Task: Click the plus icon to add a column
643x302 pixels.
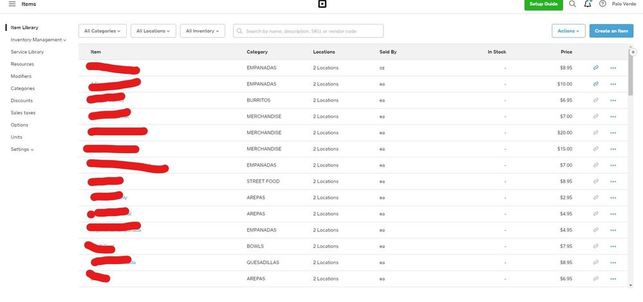Action: pyautogui.click(x=633, y=52)
